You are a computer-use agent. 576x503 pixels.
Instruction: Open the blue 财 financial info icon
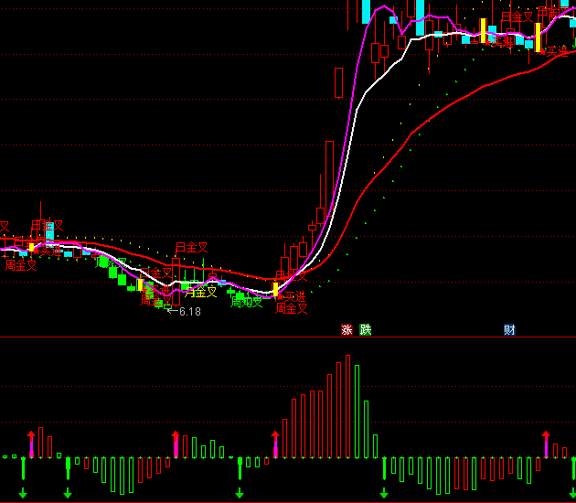pyautogui.click(x=509, y=330)
